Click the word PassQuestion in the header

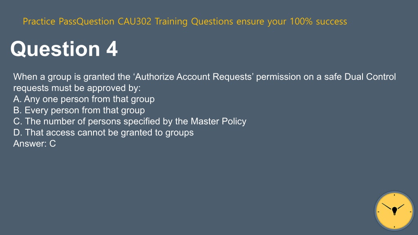click(87, 21)
